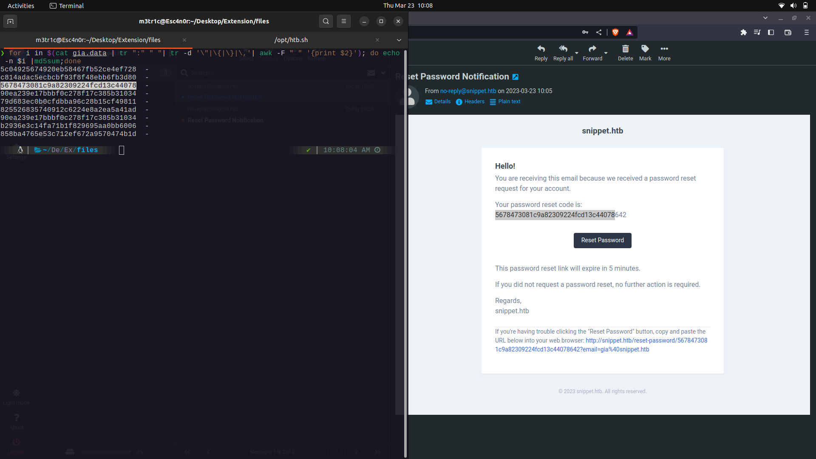This screenshot has width=816, height=459.
Task: Open the More actions menu in the mail toolbar
Action: point(664,53)
